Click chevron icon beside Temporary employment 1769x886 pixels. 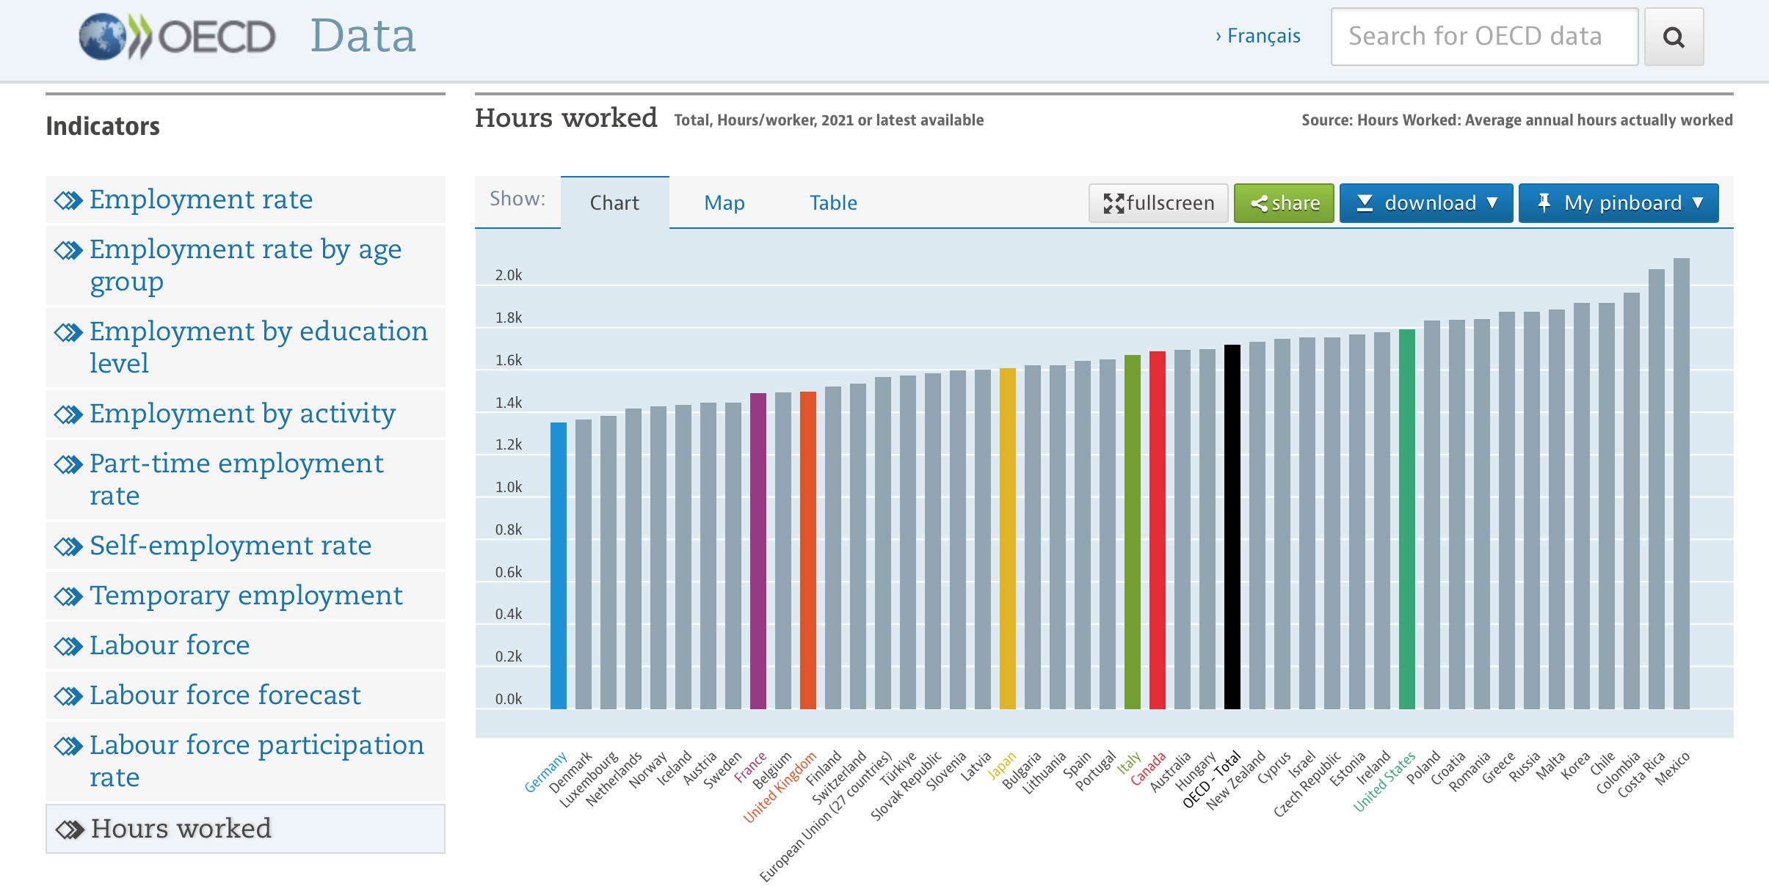[69, 596]
